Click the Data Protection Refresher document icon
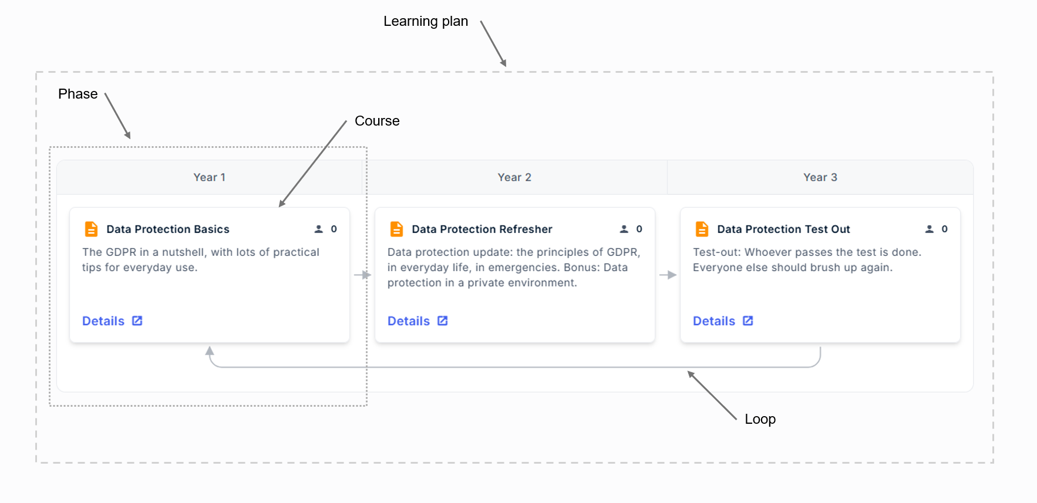 (x=396, y=229)
